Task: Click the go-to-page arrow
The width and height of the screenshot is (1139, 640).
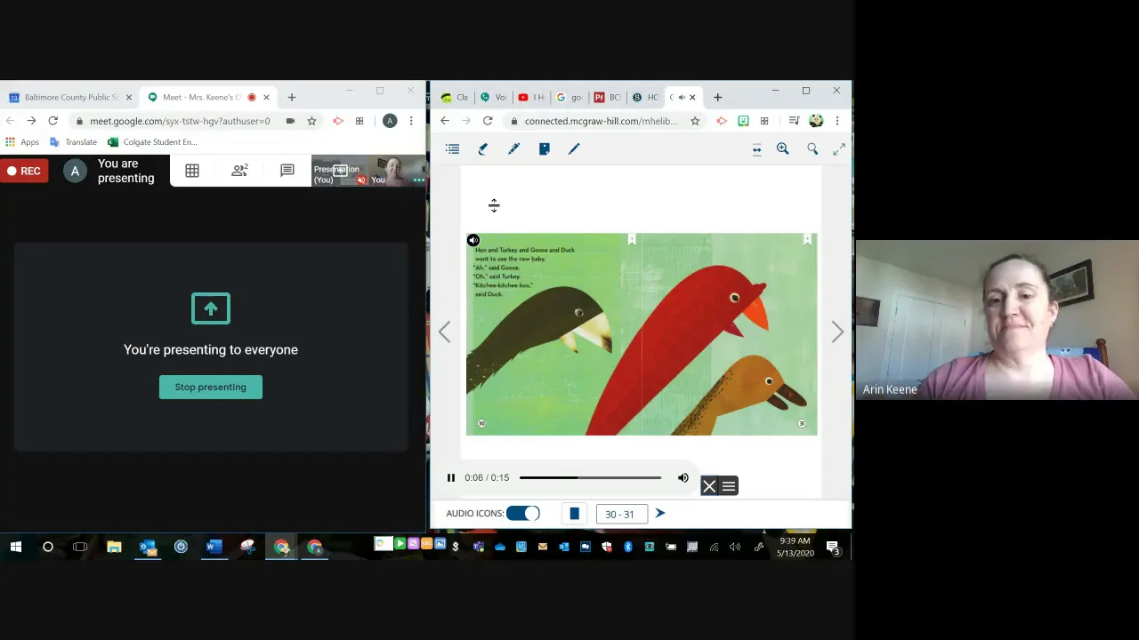Action: (x=660, y=514)
